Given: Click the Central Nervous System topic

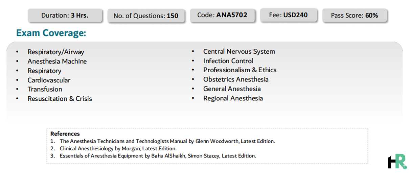Looking at the screenshot, I should (239, 52).
